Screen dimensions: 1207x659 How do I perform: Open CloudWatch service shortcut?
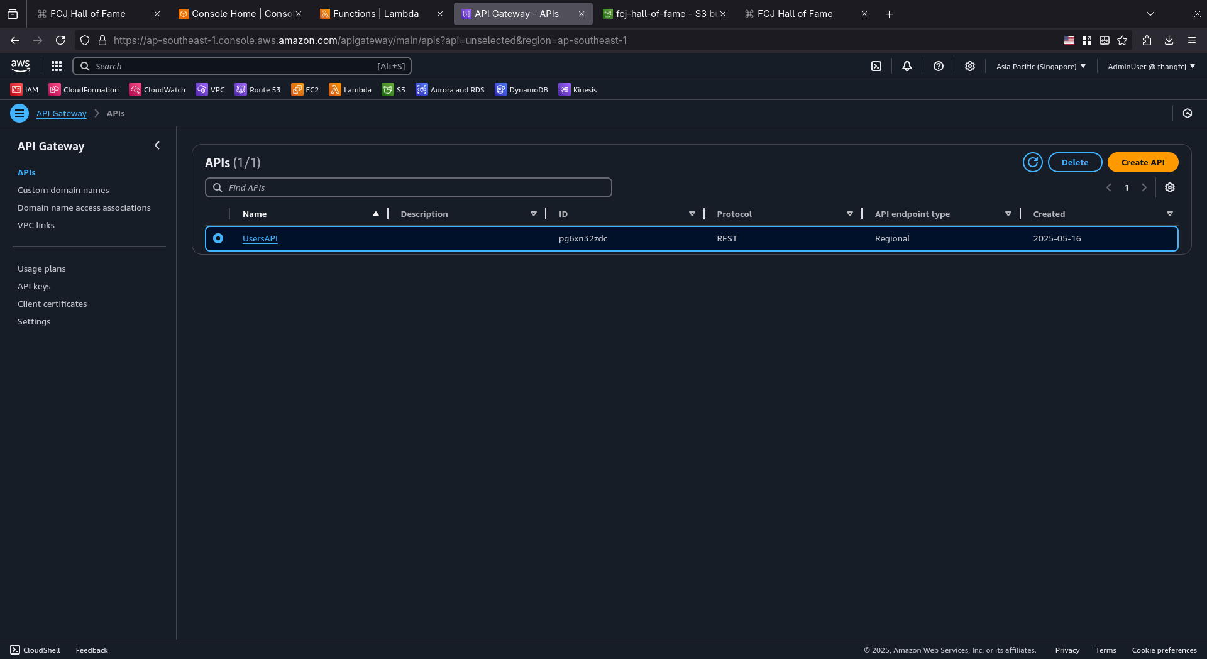coord(157,89)
